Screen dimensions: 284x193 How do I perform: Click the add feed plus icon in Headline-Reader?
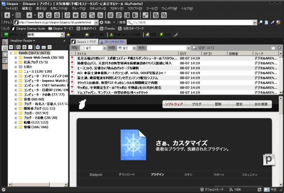pos(11,47)
